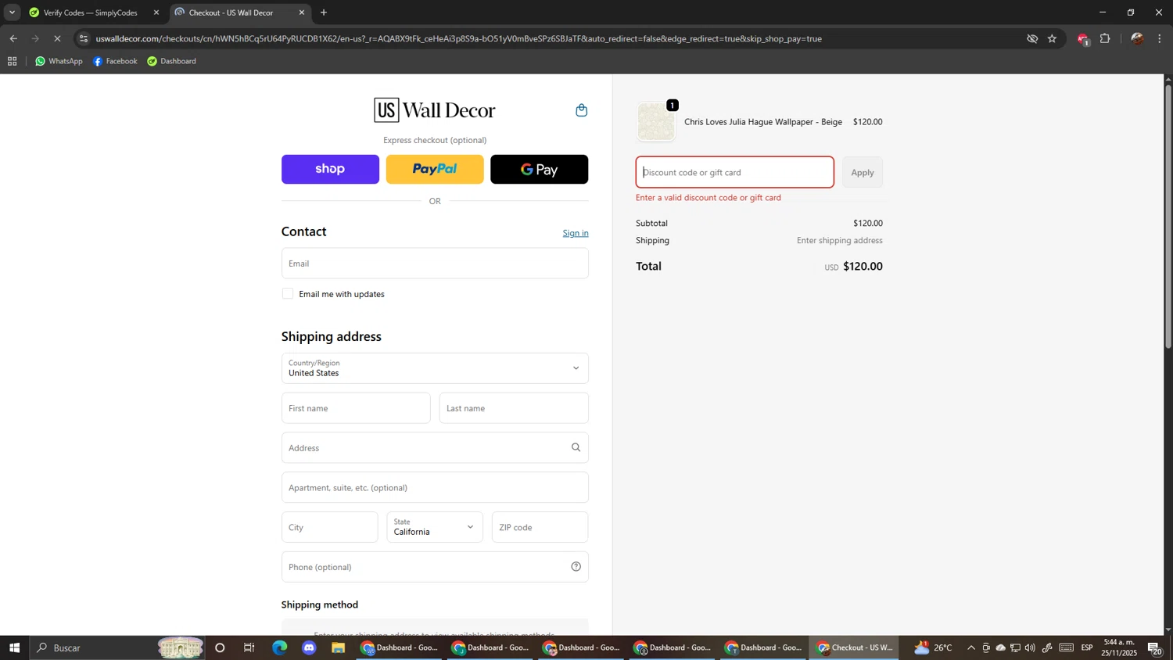Close the Checkout tab
Screen dimensions: 1173x660
point(302,13)
